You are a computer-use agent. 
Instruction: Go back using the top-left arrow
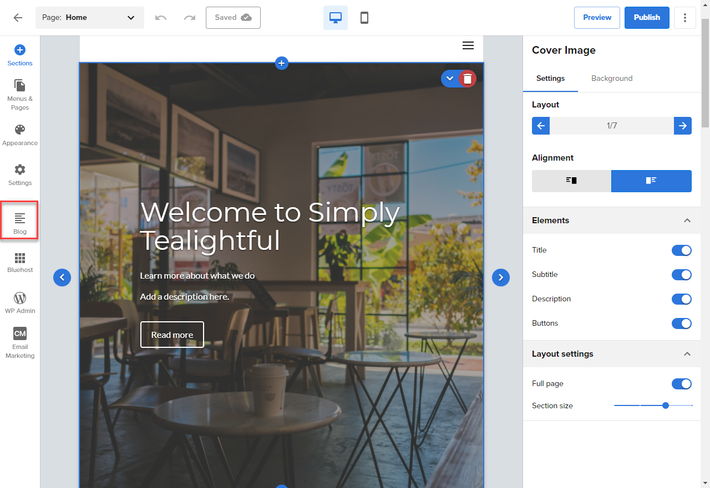coord(18,18)
